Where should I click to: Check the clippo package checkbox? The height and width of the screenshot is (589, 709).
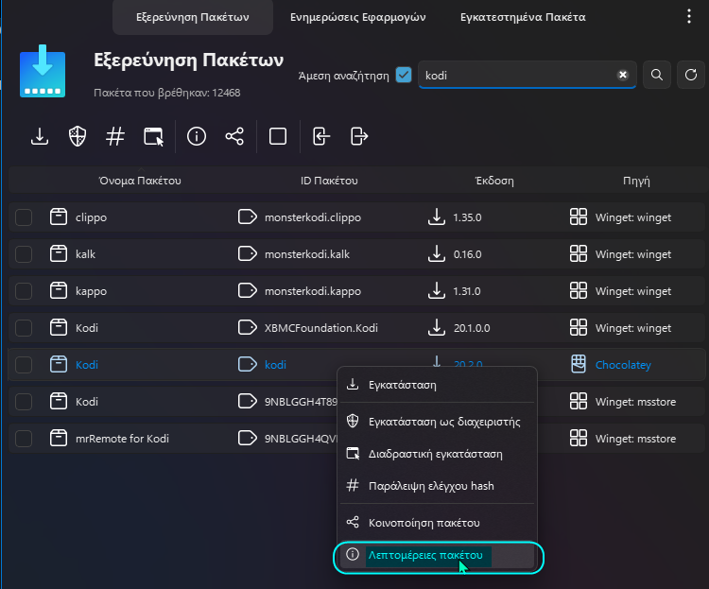[24, 217]
